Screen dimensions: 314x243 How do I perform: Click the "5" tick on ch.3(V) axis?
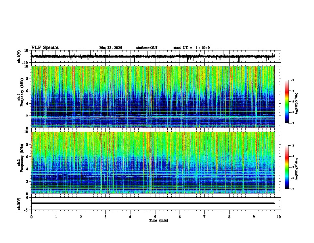27,198
